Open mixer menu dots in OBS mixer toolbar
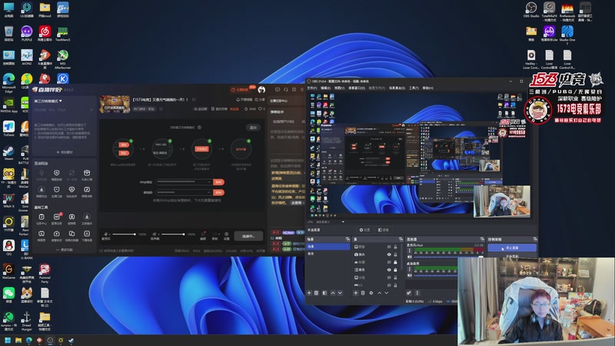Image resolution: width=615 pixels, height=346 pixels. coord(417,293)
